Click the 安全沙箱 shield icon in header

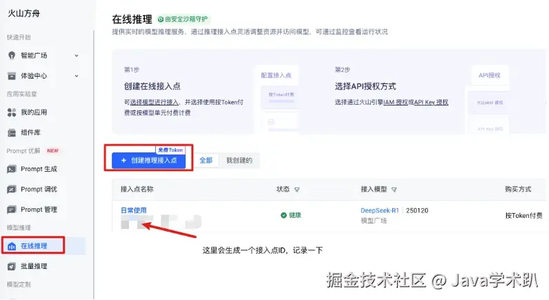point(161,19)
